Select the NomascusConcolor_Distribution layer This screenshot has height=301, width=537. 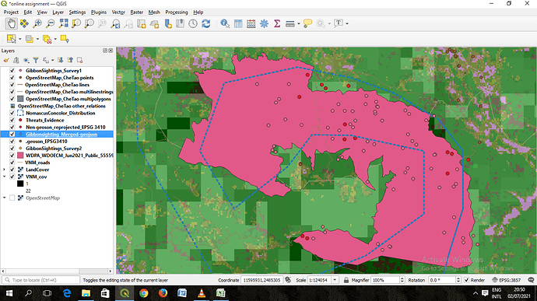pos(60,113)
